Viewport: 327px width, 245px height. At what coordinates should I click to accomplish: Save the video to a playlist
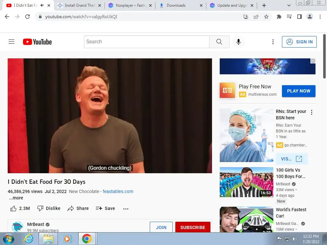pos(105,208)
